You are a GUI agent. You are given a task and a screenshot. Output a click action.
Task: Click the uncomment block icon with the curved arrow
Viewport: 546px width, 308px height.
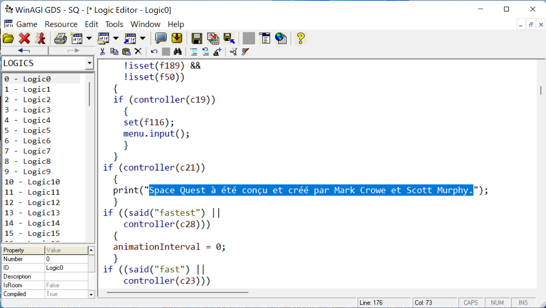point(205,51)
